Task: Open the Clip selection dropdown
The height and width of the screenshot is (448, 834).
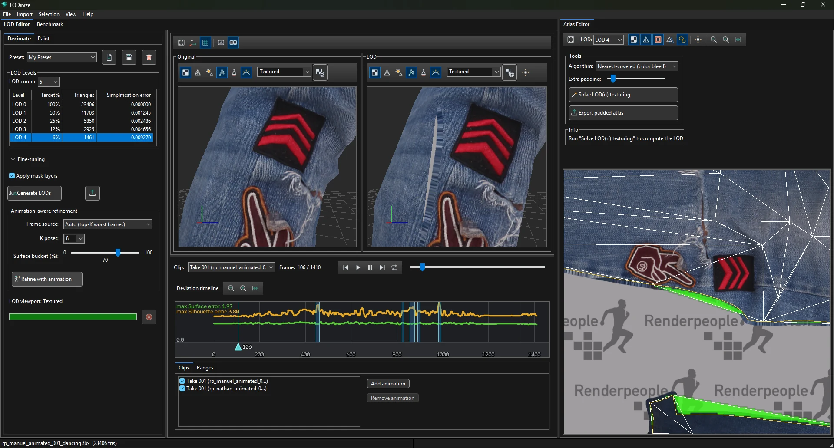Action: point(231,267)
